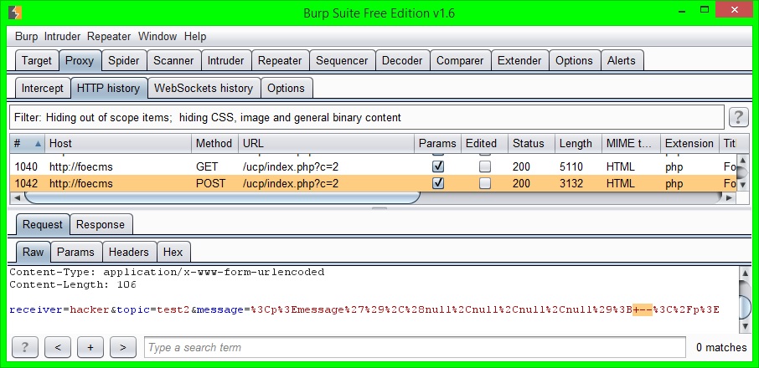Switch to the Scanner tab
Viewport: 759px width, 368px height.
point(173,61)
